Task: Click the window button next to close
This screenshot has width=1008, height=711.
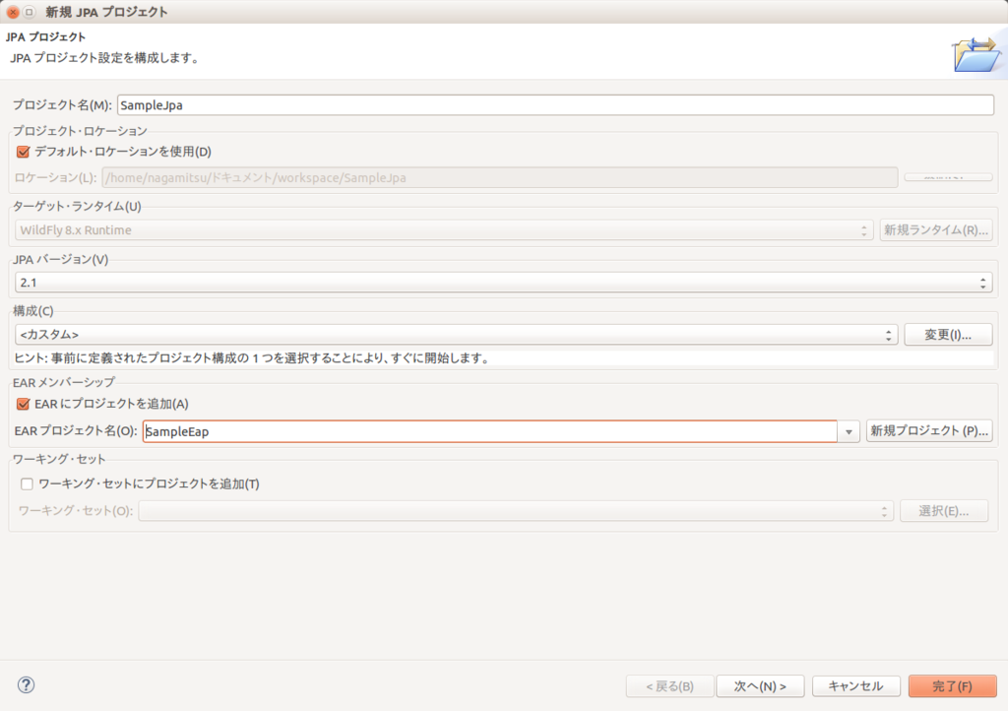Action: click(29, 12)
